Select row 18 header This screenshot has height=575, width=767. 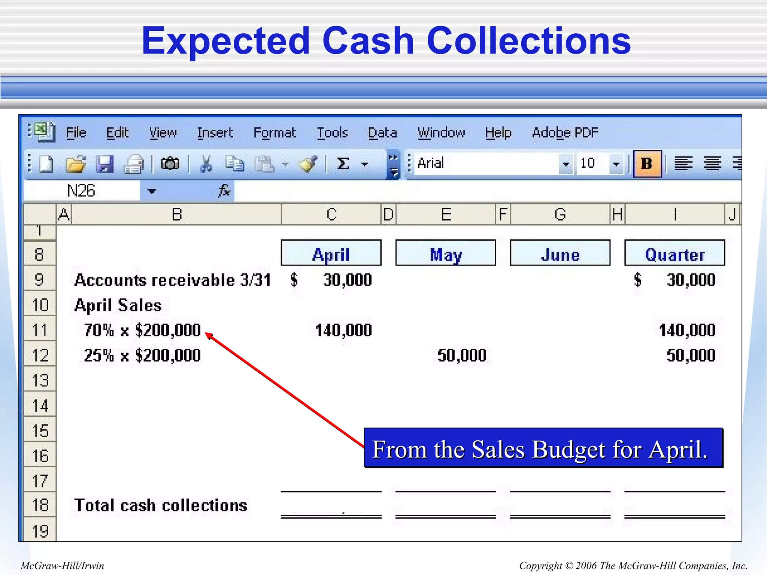click(x=40, y=505)
